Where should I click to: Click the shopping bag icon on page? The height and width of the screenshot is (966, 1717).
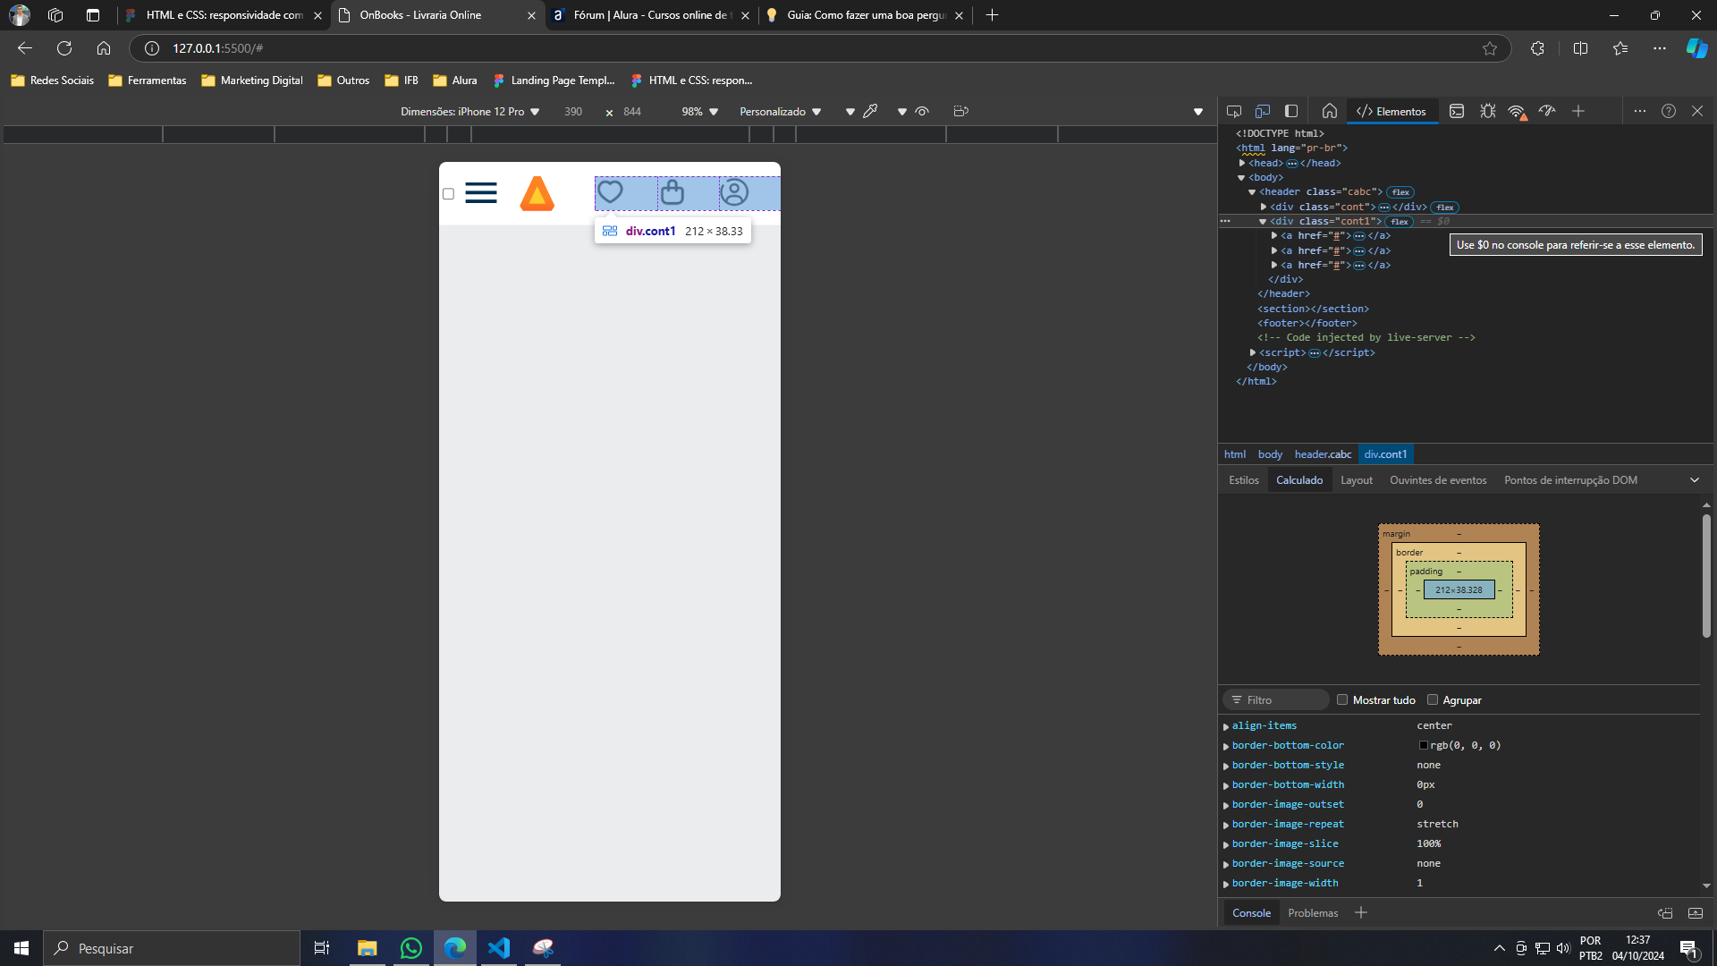672,192
